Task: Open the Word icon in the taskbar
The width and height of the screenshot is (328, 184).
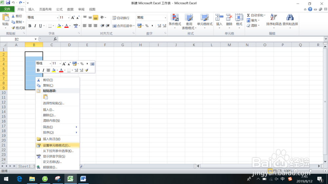Action: [x=83, y=179]
